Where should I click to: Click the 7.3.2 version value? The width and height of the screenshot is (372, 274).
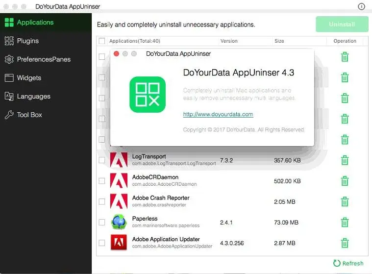click(226, 160)
